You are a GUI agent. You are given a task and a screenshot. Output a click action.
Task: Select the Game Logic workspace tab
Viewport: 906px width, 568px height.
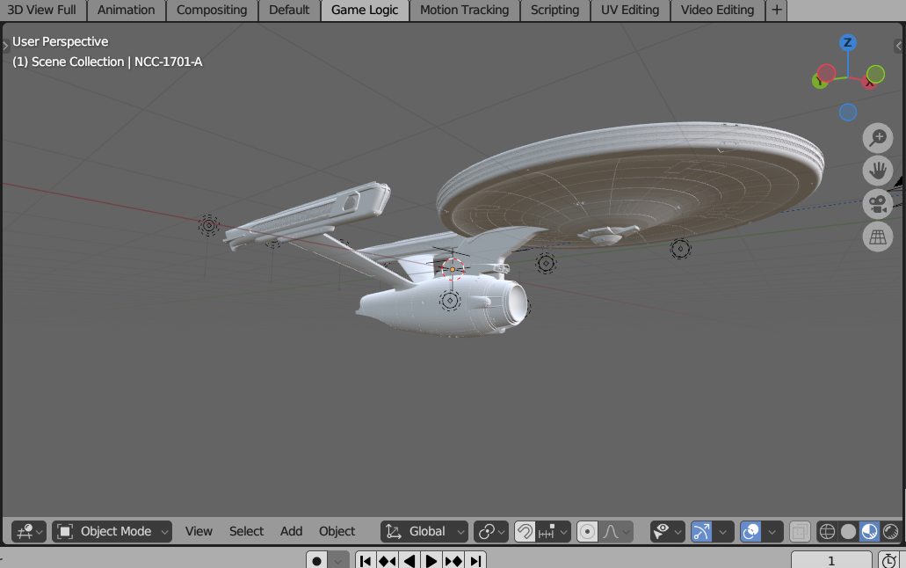pos(365,10)
